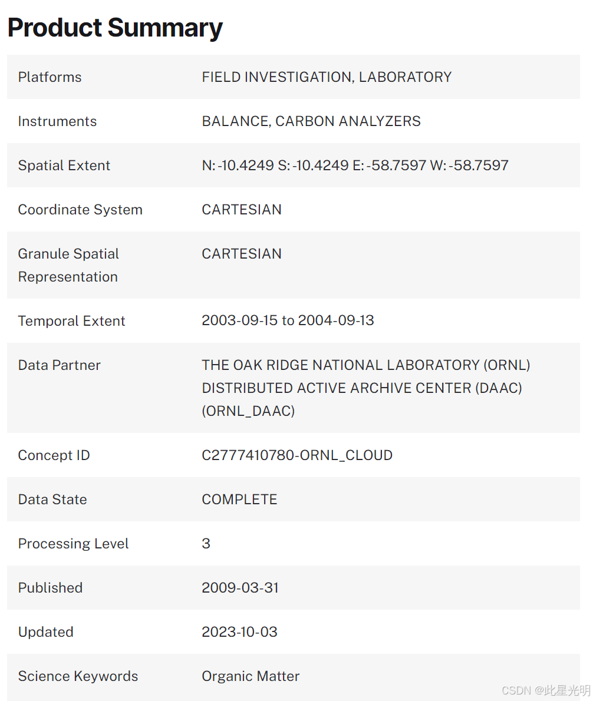Image resolution: width=593 pixels, height=701 pixels.
Task: Click the Processing Level value 3
Action: [x=206, y=544]
